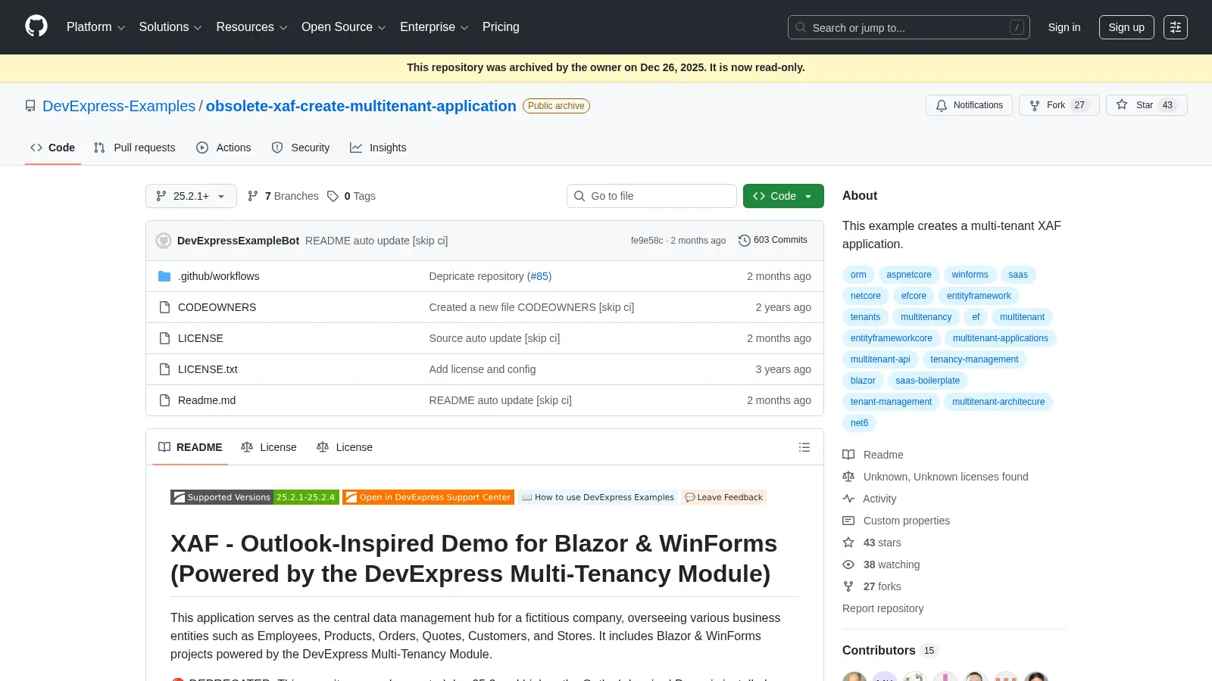Click the Leave Feedback badge
1212x681 pixels.
pyautogui.click(x=723, y=497)
